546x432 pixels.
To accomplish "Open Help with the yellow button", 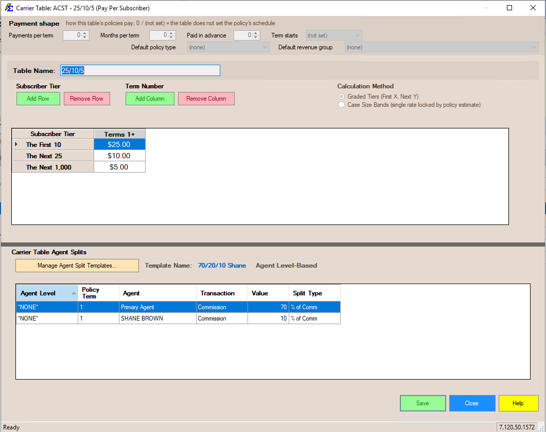I will pyautogui.click(x=518, y=403).
